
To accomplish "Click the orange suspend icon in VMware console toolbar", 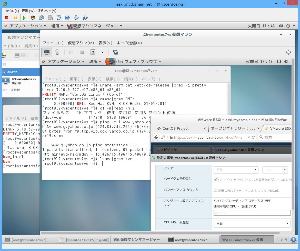I will (15, 18).
